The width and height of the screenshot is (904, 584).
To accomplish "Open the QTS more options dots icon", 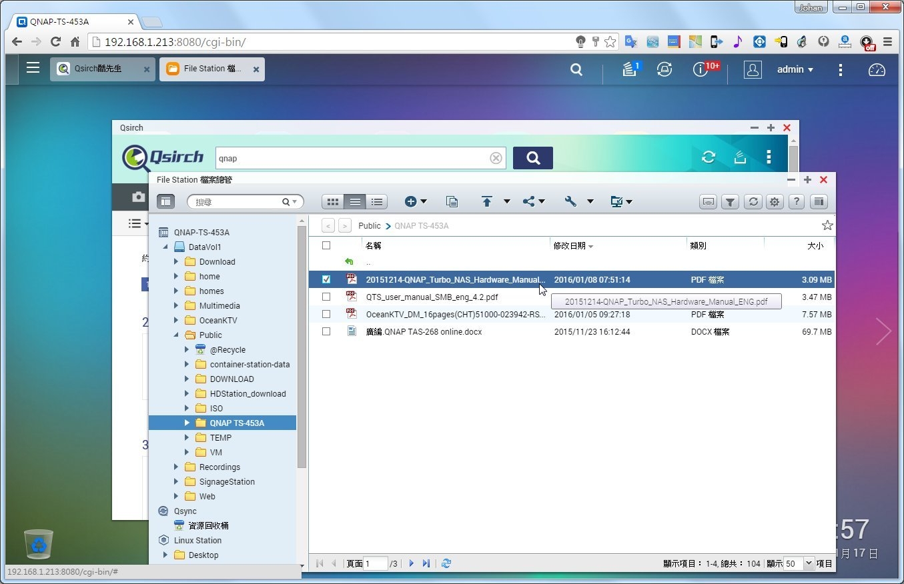I will click(x=841, y=69).
